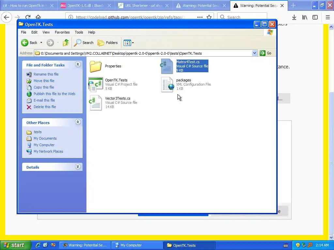Collapse the Other Places panel
The height and width of the screenshot is (250, 334).
point(78,122)
